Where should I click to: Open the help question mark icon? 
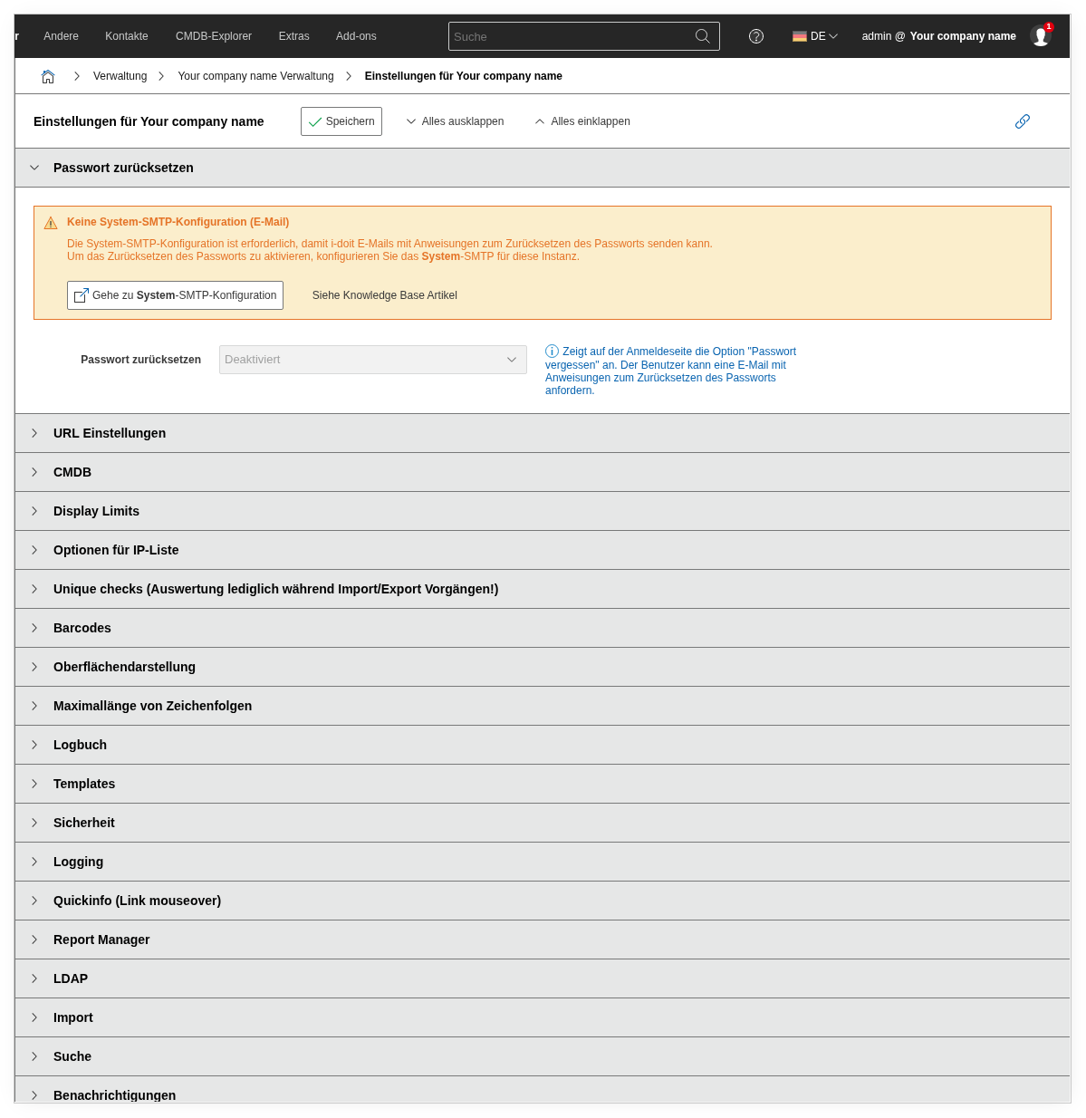point(756,36)
